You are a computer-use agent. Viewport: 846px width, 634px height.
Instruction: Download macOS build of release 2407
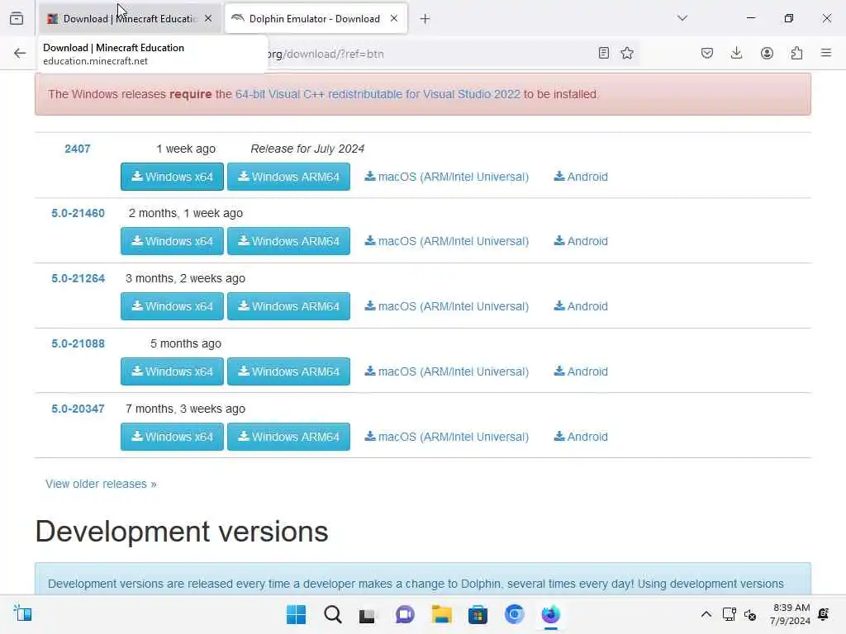coord(447,177)
